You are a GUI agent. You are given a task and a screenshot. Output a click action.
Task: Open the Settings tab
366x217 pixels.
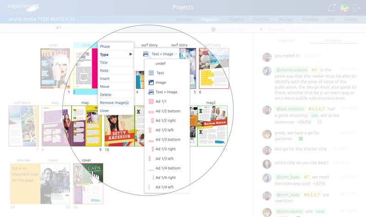click(184, 19)
